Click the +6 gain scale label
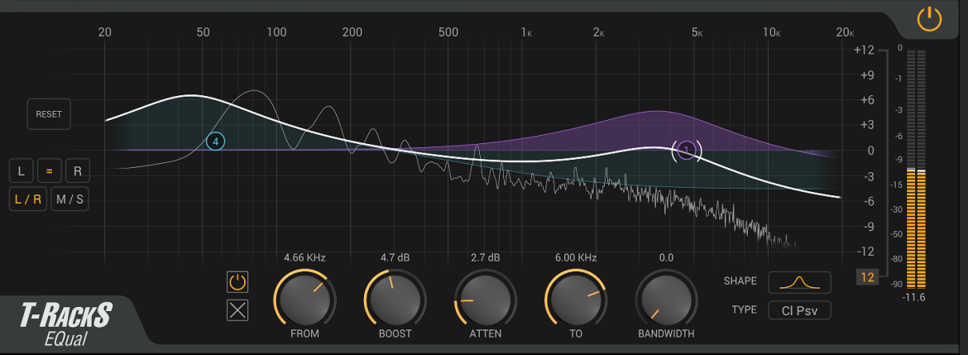 tap(866, 100)
